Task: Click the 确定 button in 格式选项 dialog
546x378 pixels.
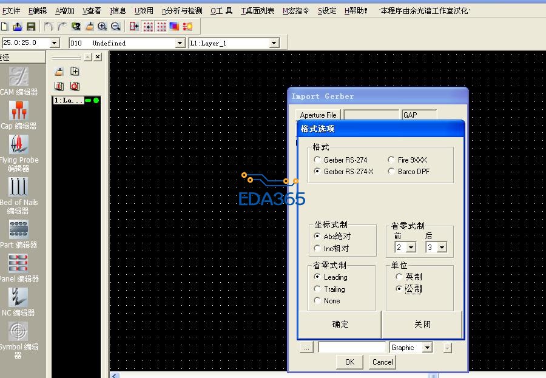Action: (x=340, y=325)
